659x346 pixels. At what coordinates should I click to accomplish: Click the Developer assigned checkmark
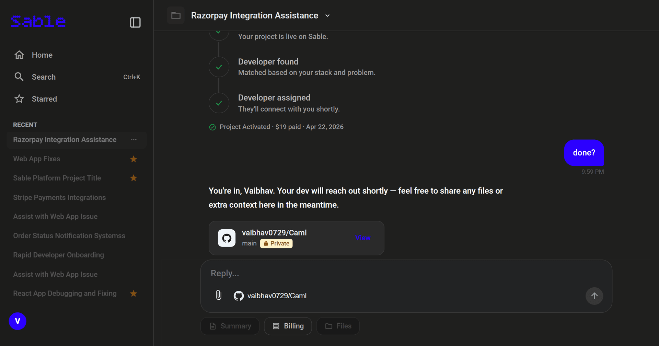pos(219,103)
